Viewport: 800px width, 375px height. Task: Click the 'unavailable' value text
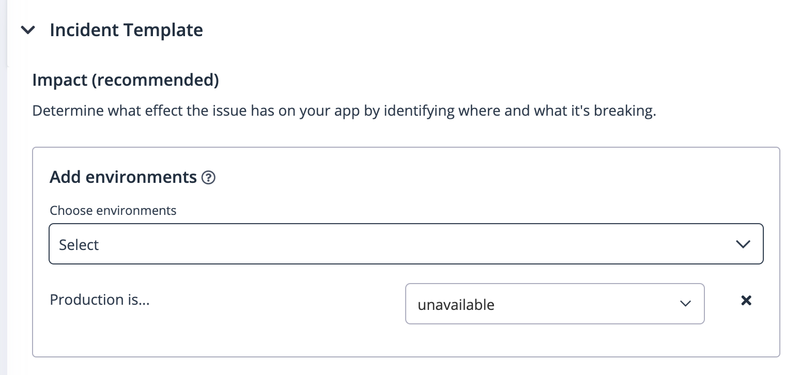[456, 305]
